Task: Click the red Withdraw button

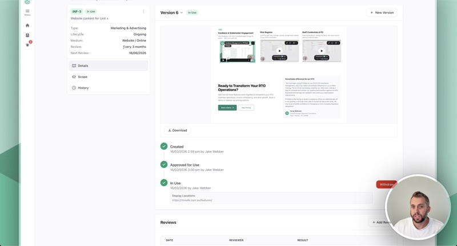Action: 387,184
